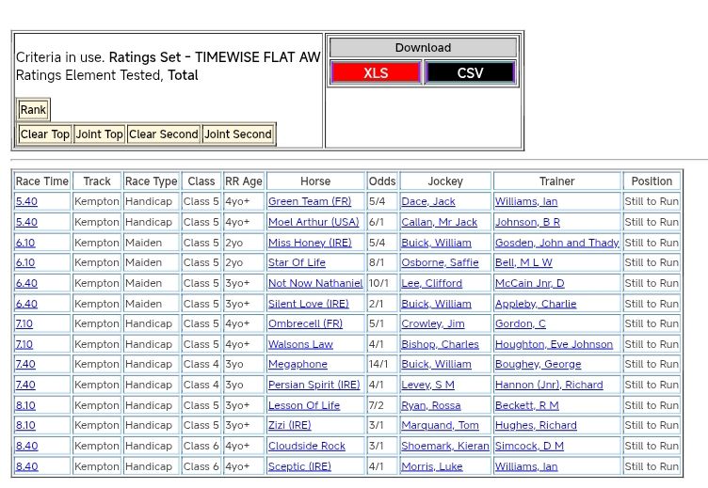The image size is (708, 488).
Task: Open horse Green Team (FR) link
Action: (x=309, y=202)
